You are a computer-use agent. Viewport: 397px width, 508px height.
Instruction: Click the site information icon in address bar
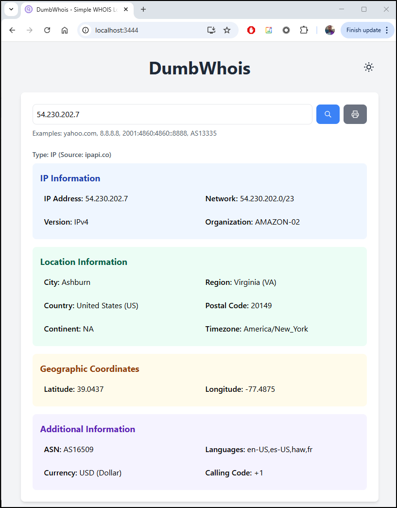[86, 30]
